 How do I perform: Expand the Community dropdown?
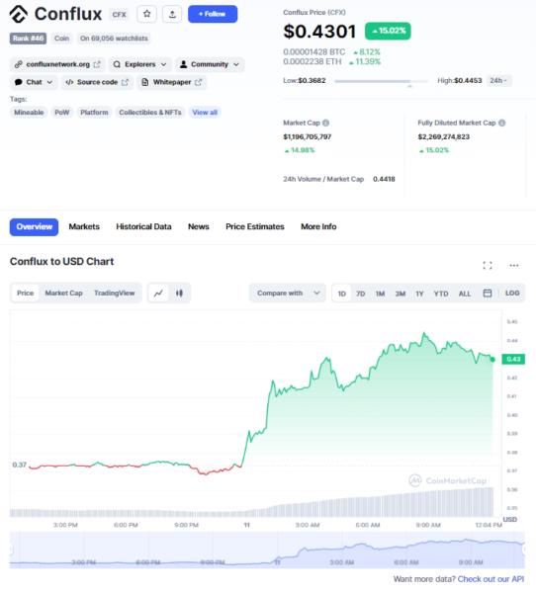(210, 64)
